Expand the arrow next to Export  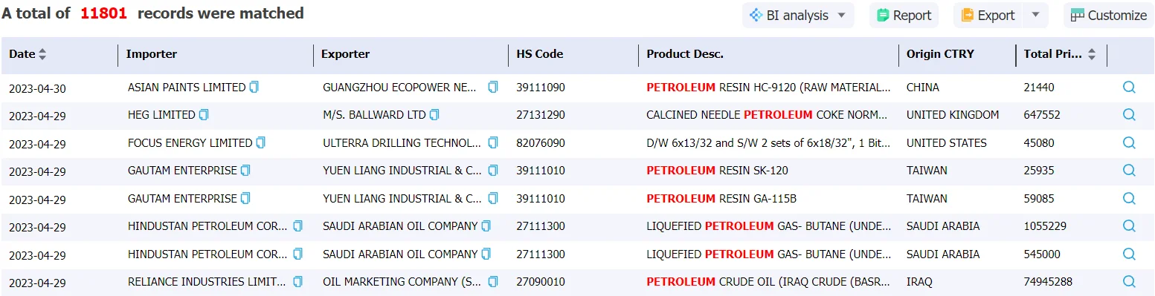[x=1035, y=16]
